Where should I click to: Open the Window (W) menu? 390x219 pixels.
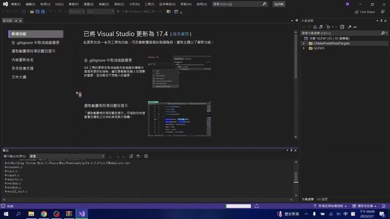pyautogui.click(x=186, y=4)
